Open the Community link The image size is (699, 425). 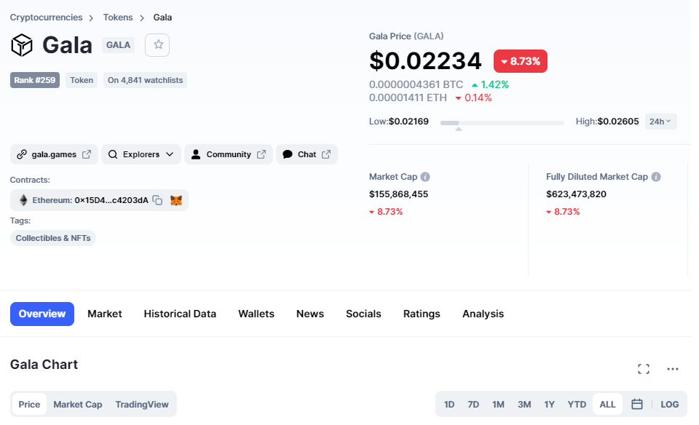pos(228,154)
